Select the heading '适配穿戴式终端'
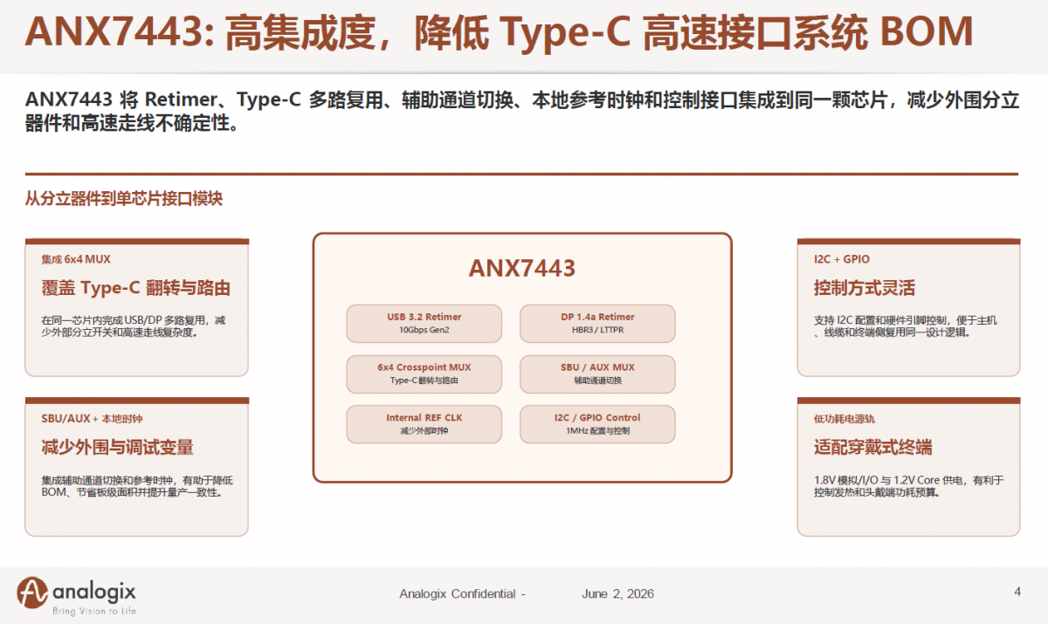Screen dimensions: 1048x624 (873, 448)
